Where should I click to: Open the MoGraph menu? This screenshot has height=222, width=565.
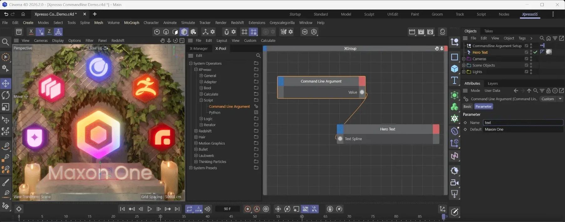pos(131,22)
